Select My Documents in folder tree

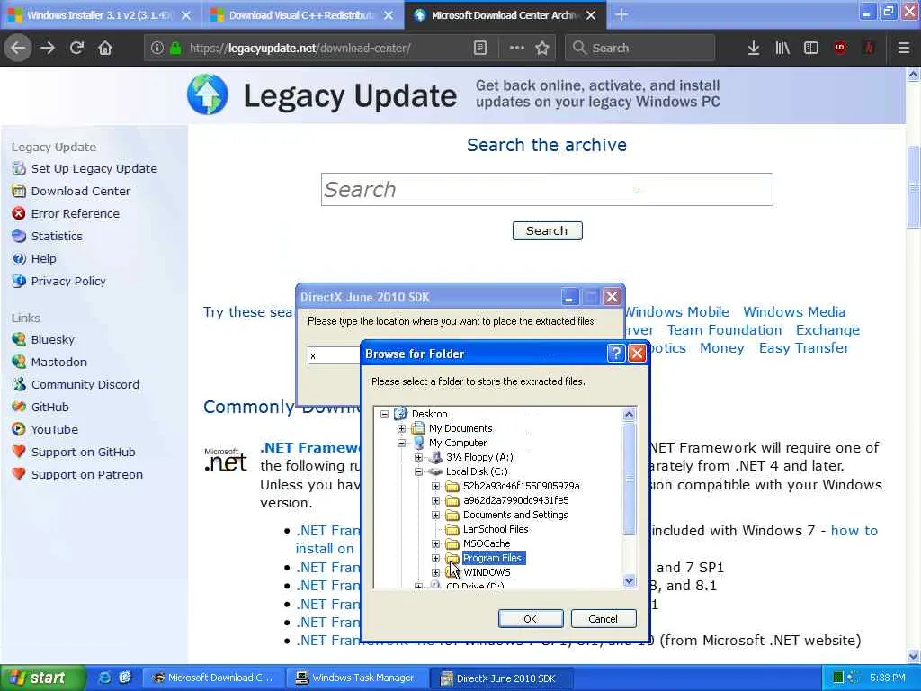(460, 428)
